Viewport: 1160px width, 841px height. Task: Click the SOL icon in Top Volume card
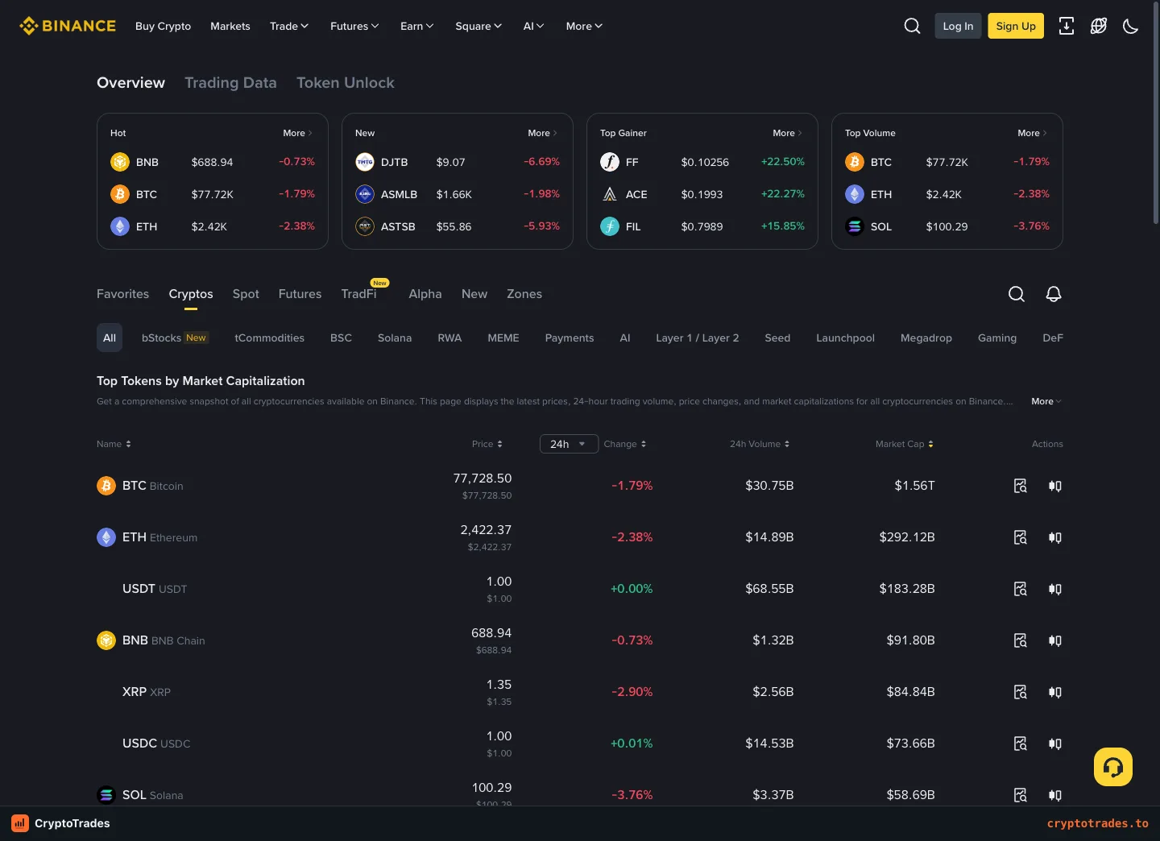(x=855, y=226)
